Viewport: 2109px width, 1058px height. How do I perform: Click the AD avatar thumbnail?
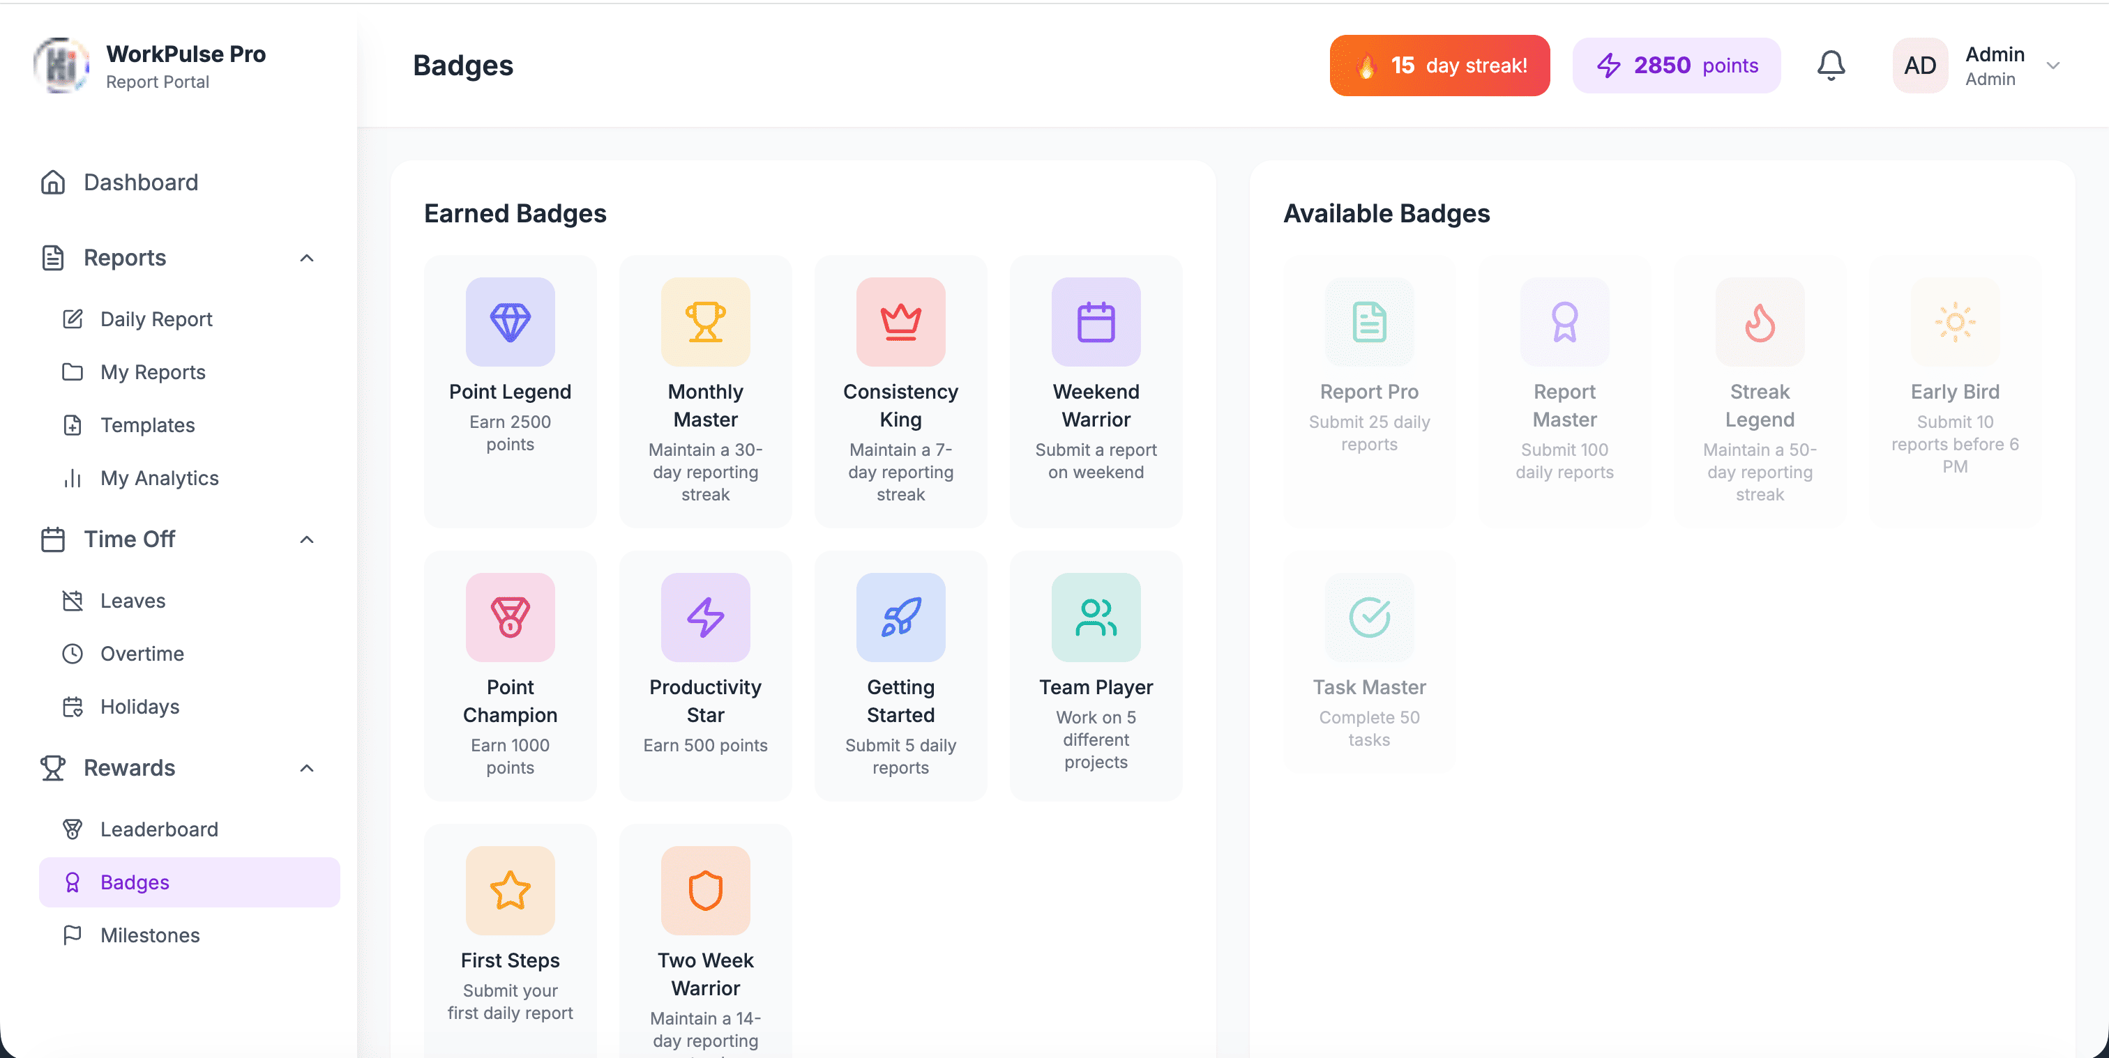(x=1919, y=66)
